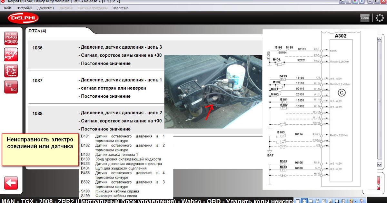Click the B502 sensor label in the diagram
The height and width of the screenshot is (203, 387).
click(x=283, y=161)
